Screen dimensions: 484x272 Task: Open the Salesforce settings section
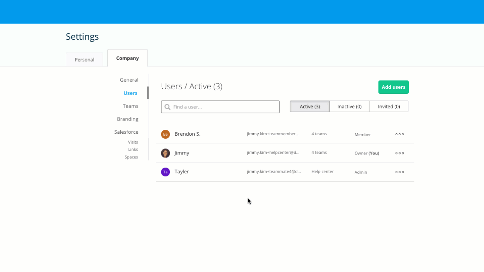(x=126, y=132)
